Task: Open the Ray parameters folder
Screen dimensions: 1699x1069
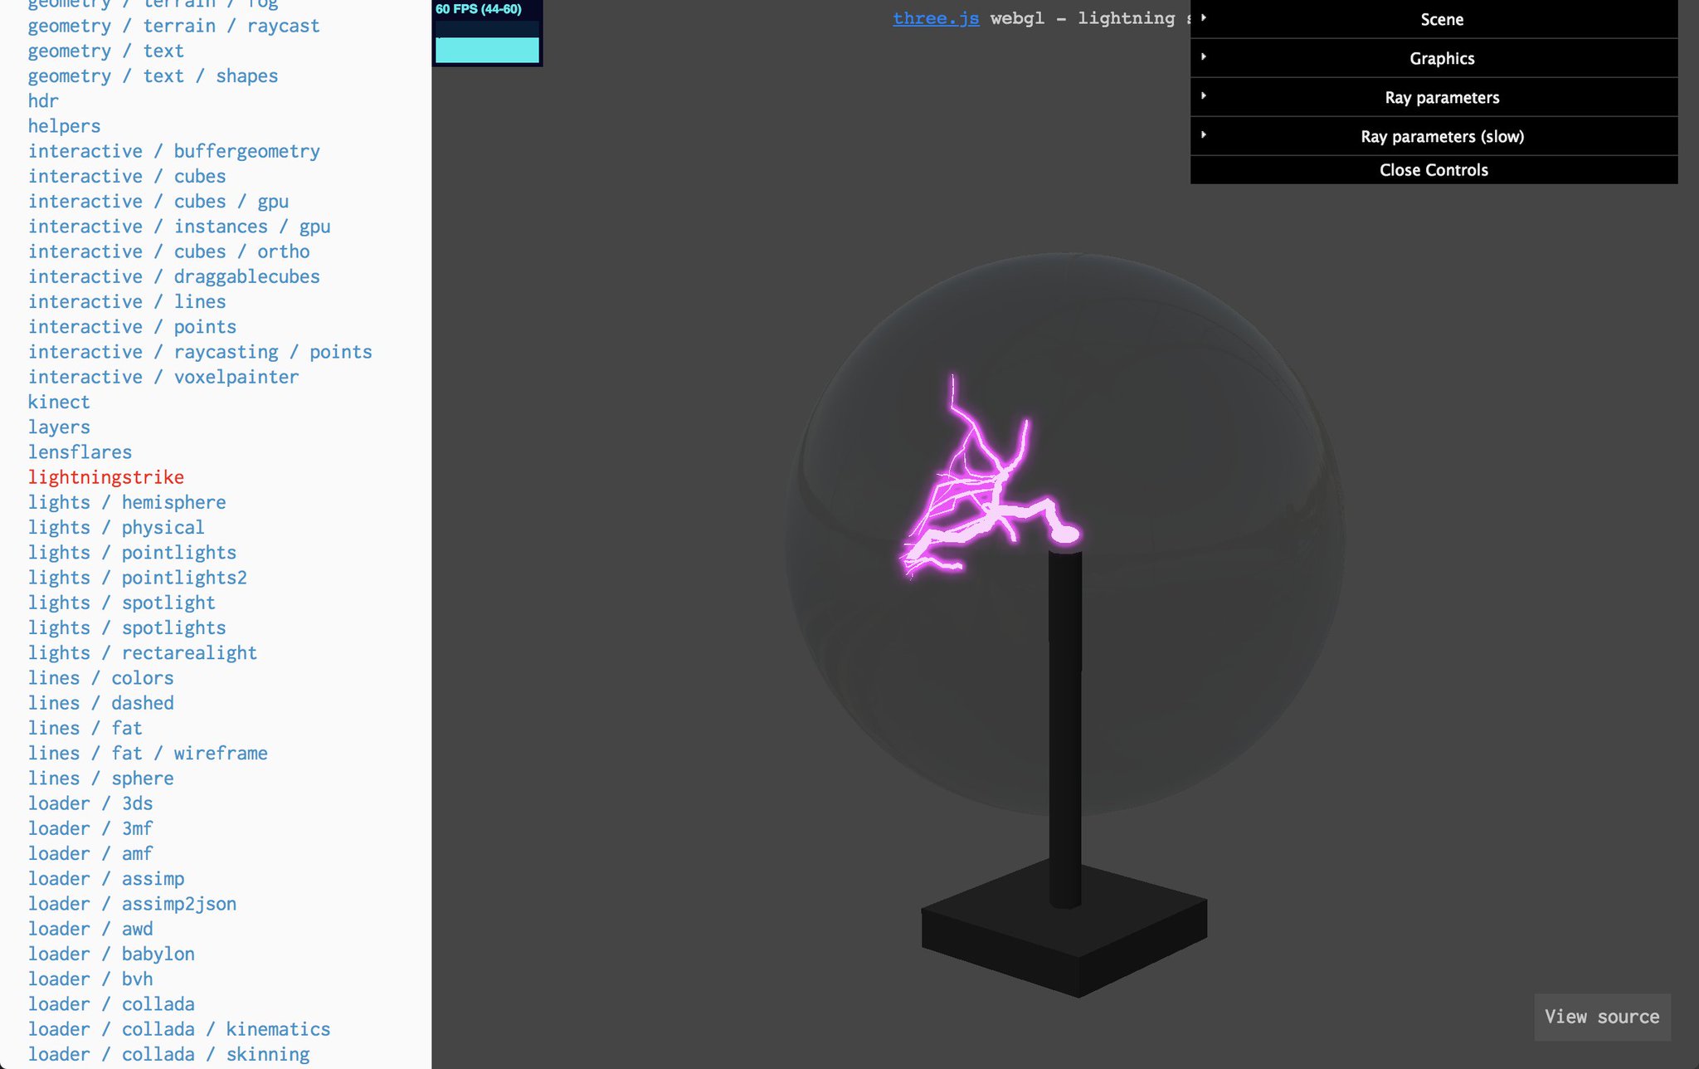Action: [x=1441, y=97]
